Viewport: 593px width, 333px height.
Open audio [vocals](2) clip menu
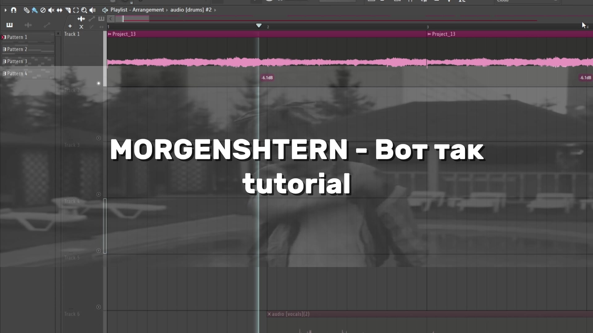point(269,314)
